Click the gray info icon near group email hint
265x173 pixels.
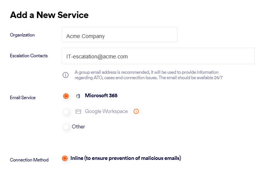(66, 75)
